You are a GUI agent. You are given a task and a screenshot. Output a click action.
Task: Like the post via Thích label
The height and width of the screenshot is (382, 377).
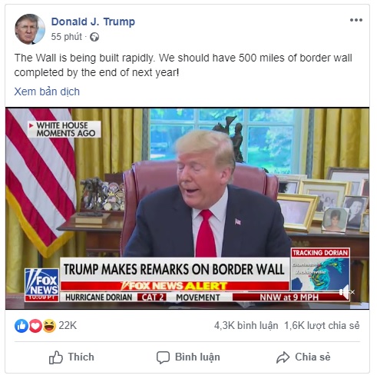click(81, 357)
